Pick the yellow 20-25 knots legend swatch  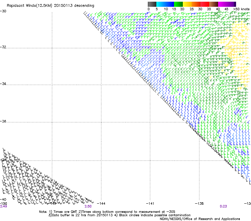click(187, 4)
